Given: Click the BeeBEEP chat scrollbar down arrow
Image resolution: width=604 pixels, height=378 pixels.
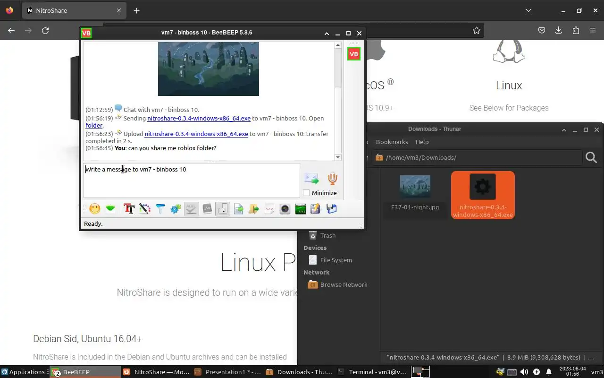Looking at the screenshot, I should pos(338,157).
